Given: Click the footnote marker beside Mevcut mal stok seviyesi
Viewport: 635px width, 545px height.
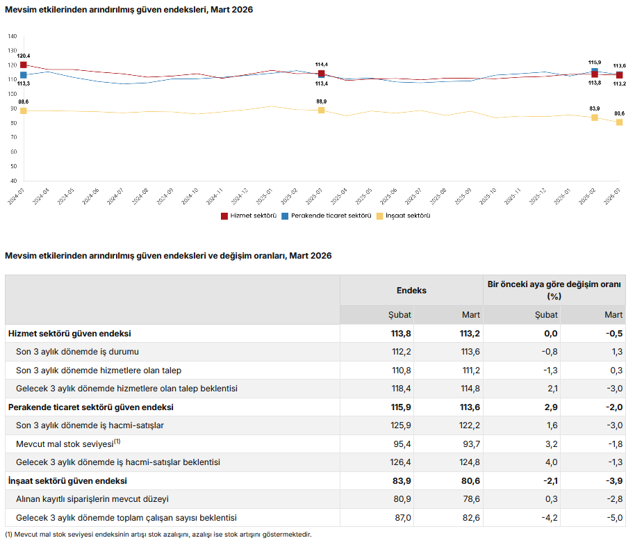Looking at the screenshot, I should 117,441.
